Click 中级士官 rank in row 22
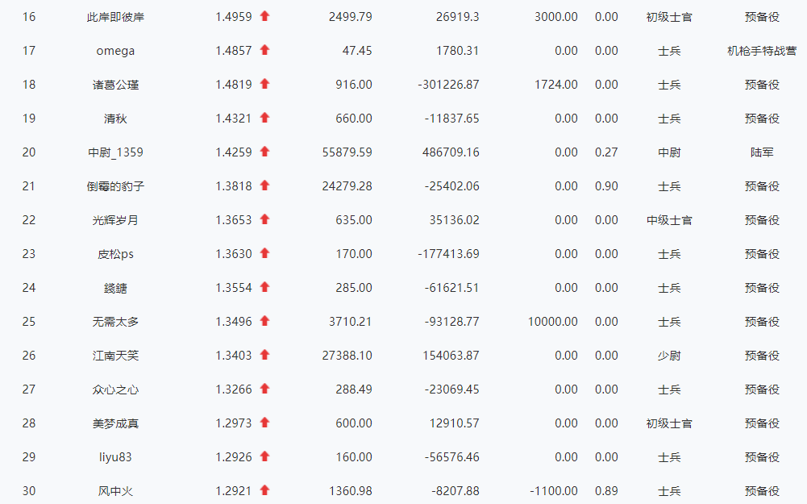Viewport: 807px width, 504px height. point(668,220)
